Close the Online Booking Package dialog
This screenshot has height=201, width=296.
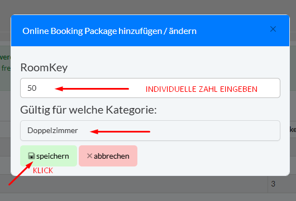tap(273, 29)
